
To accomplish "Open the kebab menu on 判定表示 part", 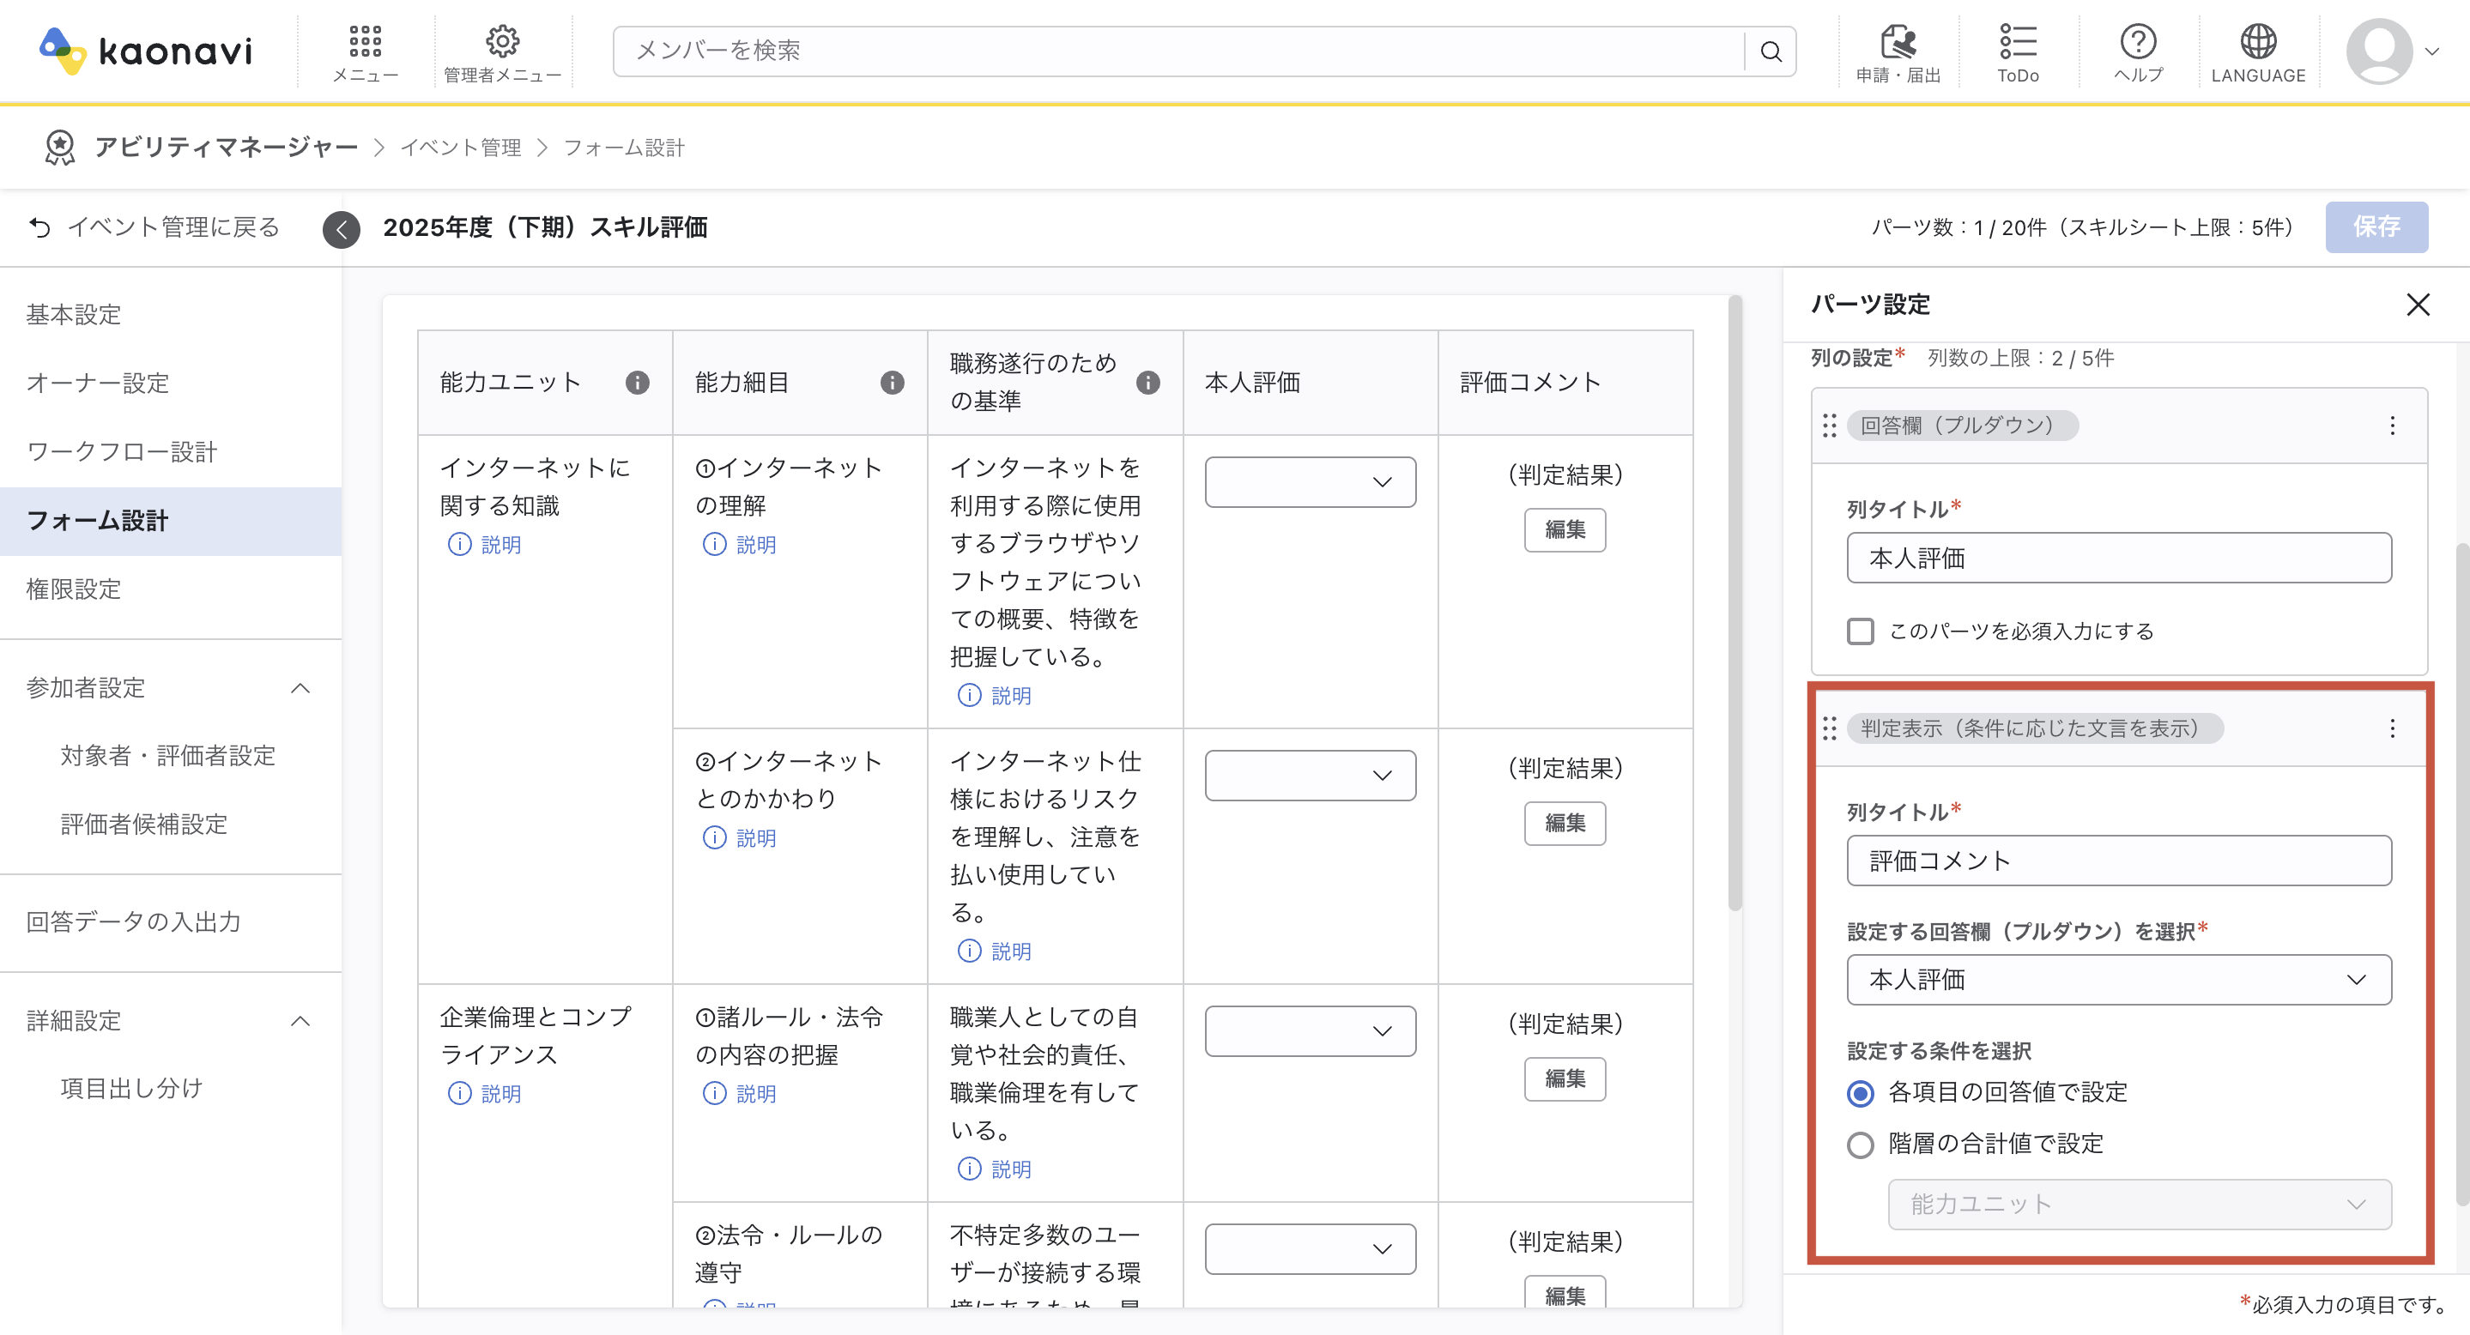I will (2391, 728).
